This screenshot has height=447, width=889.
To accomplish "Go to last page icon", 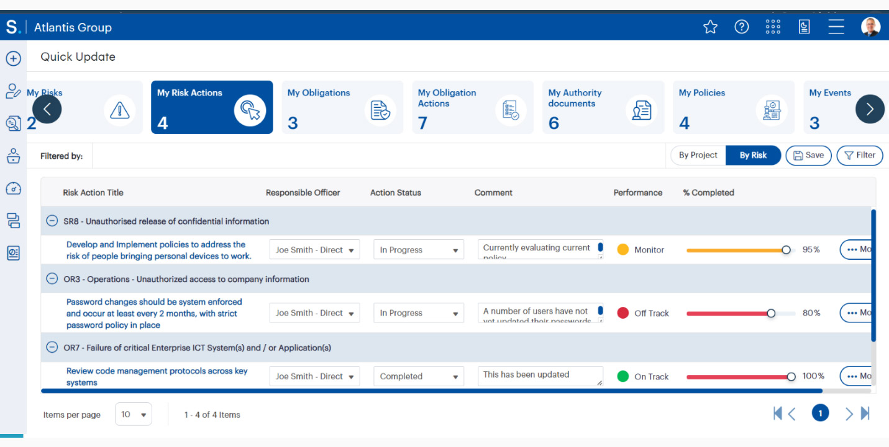I will click(865, 414).
